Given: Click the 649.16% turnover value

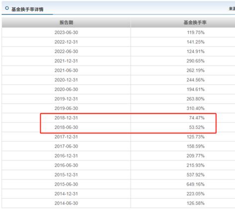Looking at the screenshot, I should (196, 184).
